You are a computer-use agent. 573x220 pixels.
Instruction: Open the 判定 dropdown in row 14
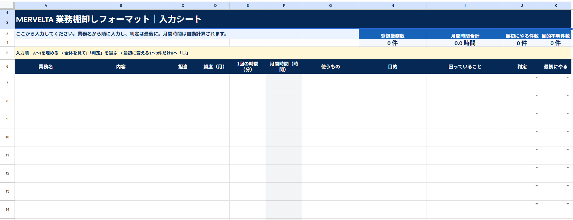pos(537,204)
